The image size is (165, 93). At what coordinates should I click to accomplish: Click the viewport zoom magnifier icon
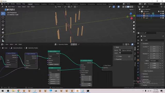tap(134, 22)
